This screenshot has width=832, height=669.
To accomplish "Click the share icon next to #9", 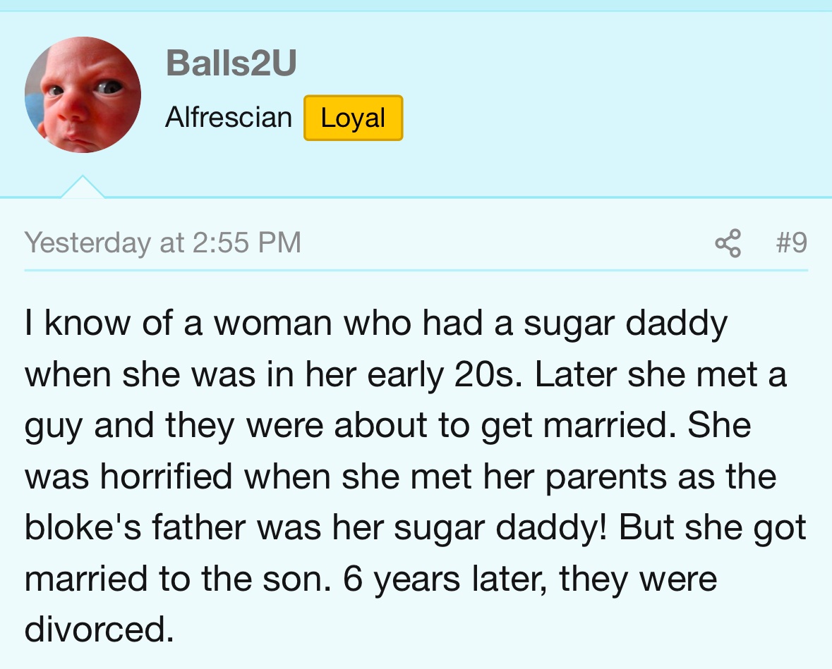I will pyautogui.click(x=728, y=243).
